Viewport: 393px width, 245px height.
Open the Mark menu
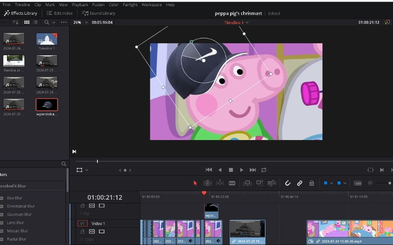[x=50, y=5]
